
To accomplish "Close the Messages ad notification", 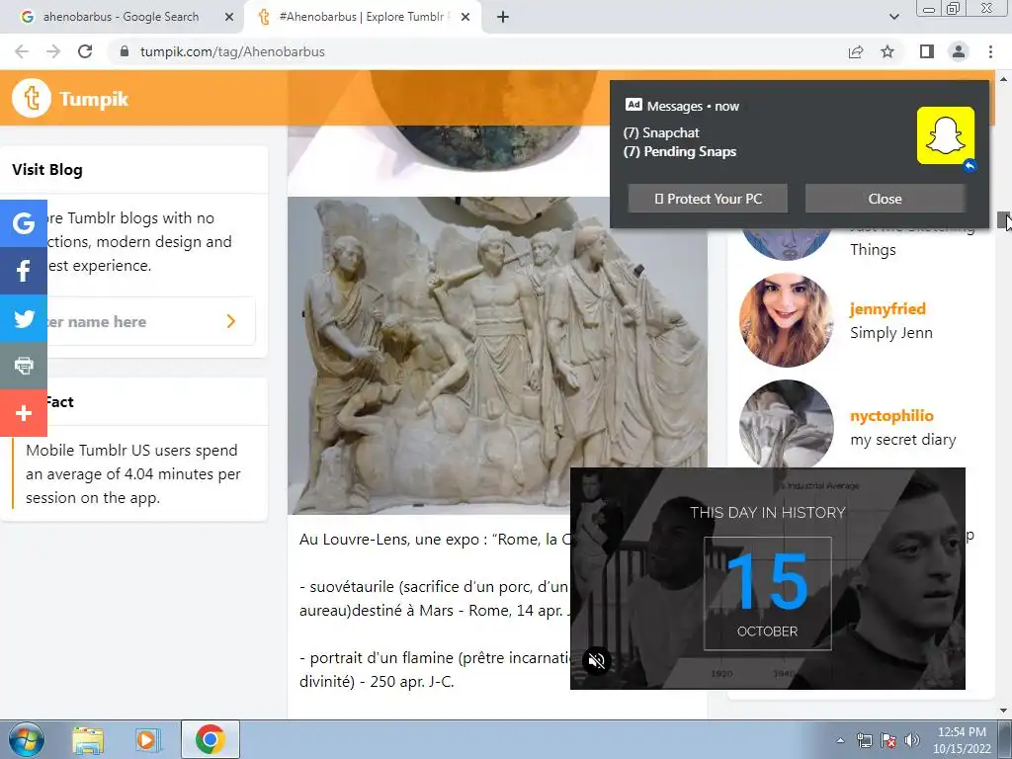I will point(885,199).
